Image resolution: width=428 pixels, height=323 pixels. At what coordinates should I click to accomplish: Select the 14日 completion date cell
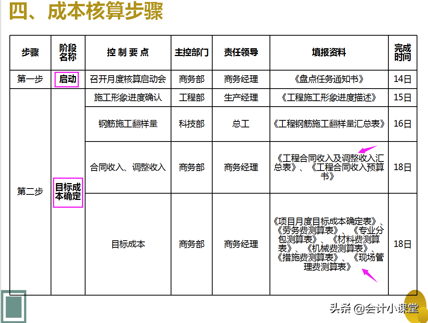403,79
